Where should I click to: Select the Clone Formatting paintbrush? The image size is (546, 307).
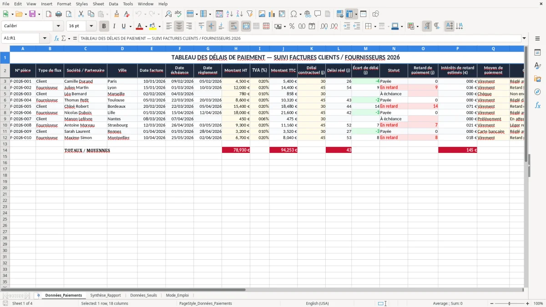(117, 14)
